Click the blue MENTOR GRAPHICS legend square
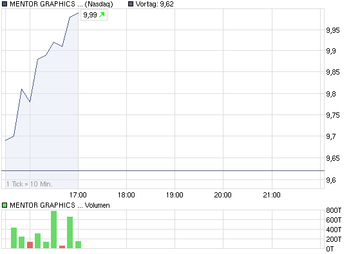The height and width of the screenshot is (254, 351). [5, 4]
